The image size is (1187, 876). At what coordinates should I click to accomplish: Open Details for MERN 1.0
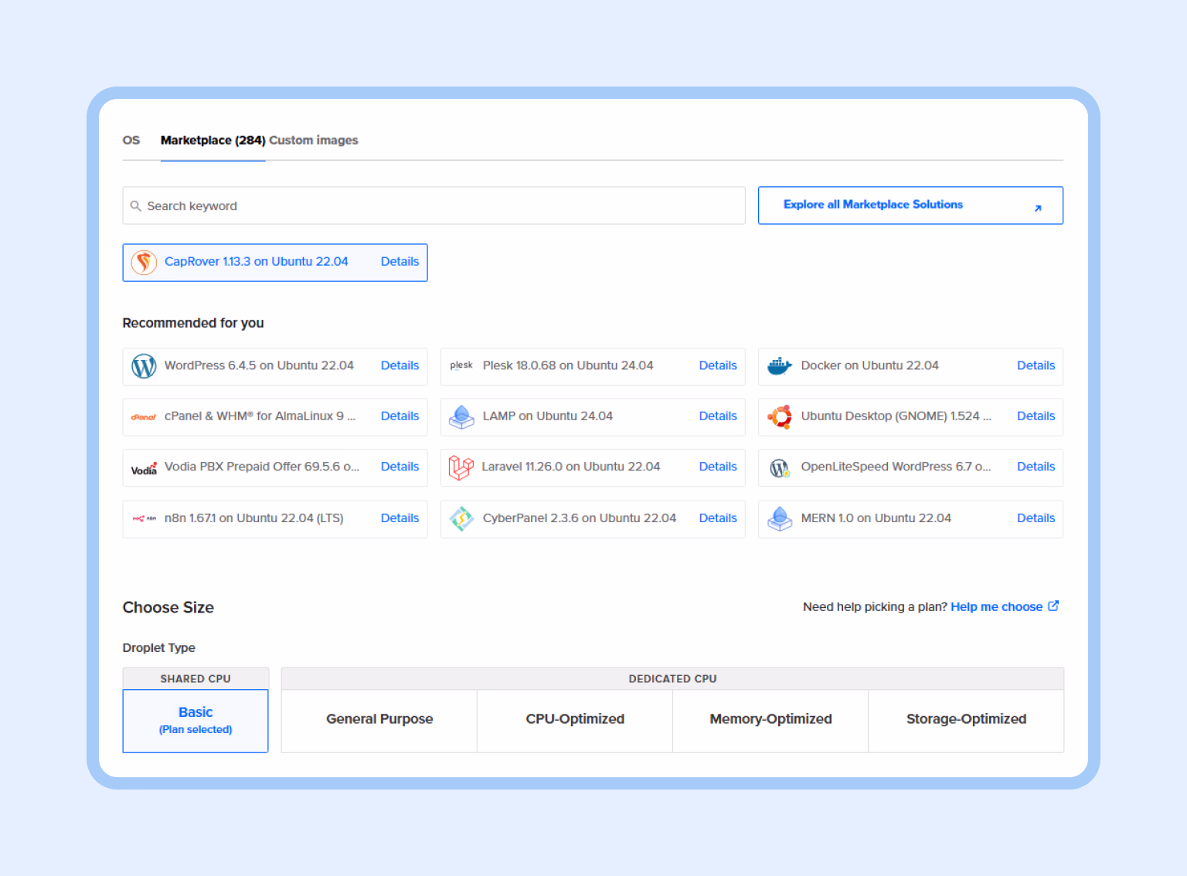(x=1036, y=518)
